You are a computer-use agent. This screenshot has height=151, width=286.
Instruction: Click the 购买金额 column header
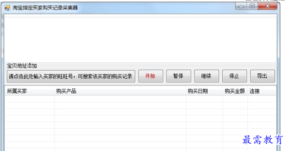(x=235, y=91)
